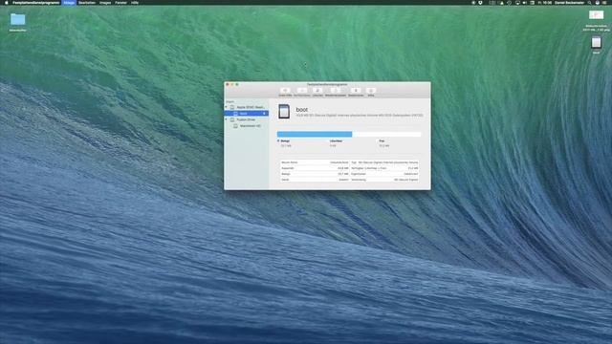Click the Partitionieren toolbar icon

click(x=302, y=91)
